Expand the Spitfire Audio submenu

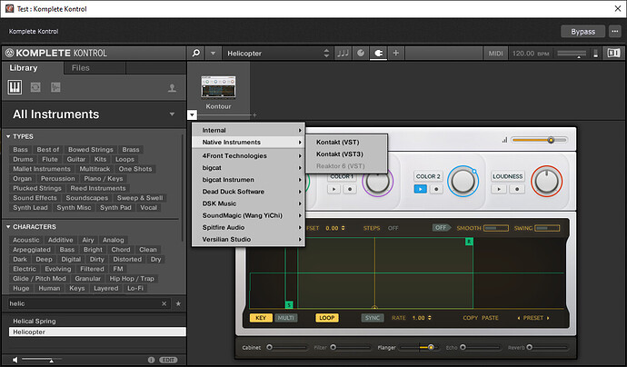(248, 227)
